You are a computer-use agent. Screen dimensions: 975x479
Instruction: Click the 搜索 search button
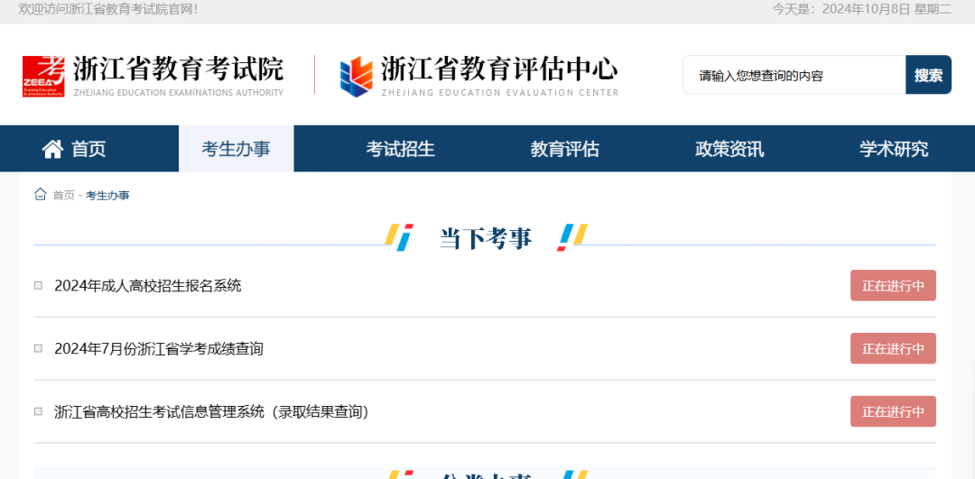[x=928, y=75]
